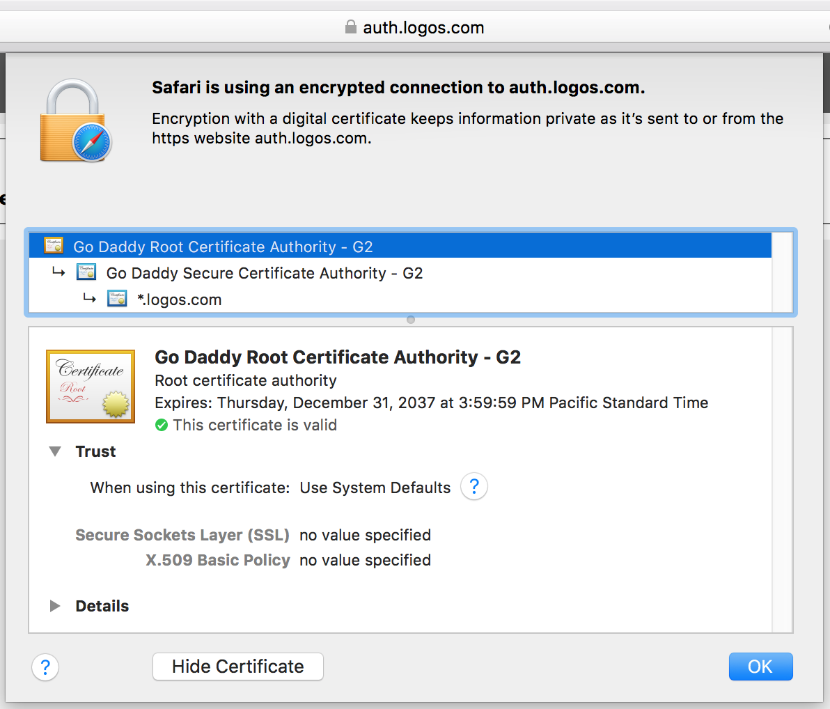Screen dimensions: 830x709
Task: Open X.509 Basic Policy value dropdown
Action: coord(365,560)
